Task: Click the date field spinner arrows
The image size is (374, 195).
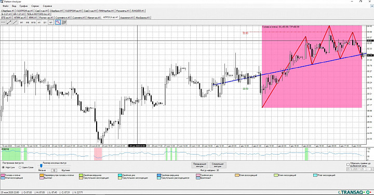Action: tap(371, 169)
